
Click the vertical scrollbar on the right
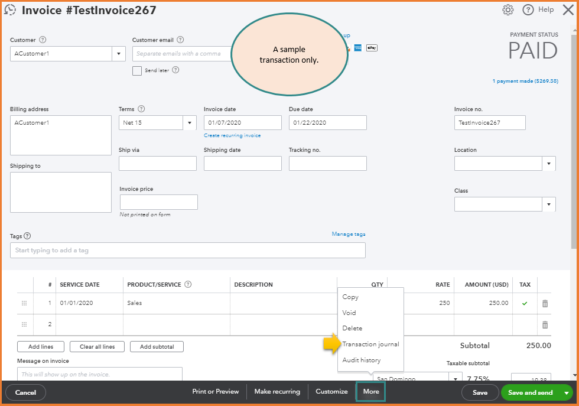coord(574,141)
